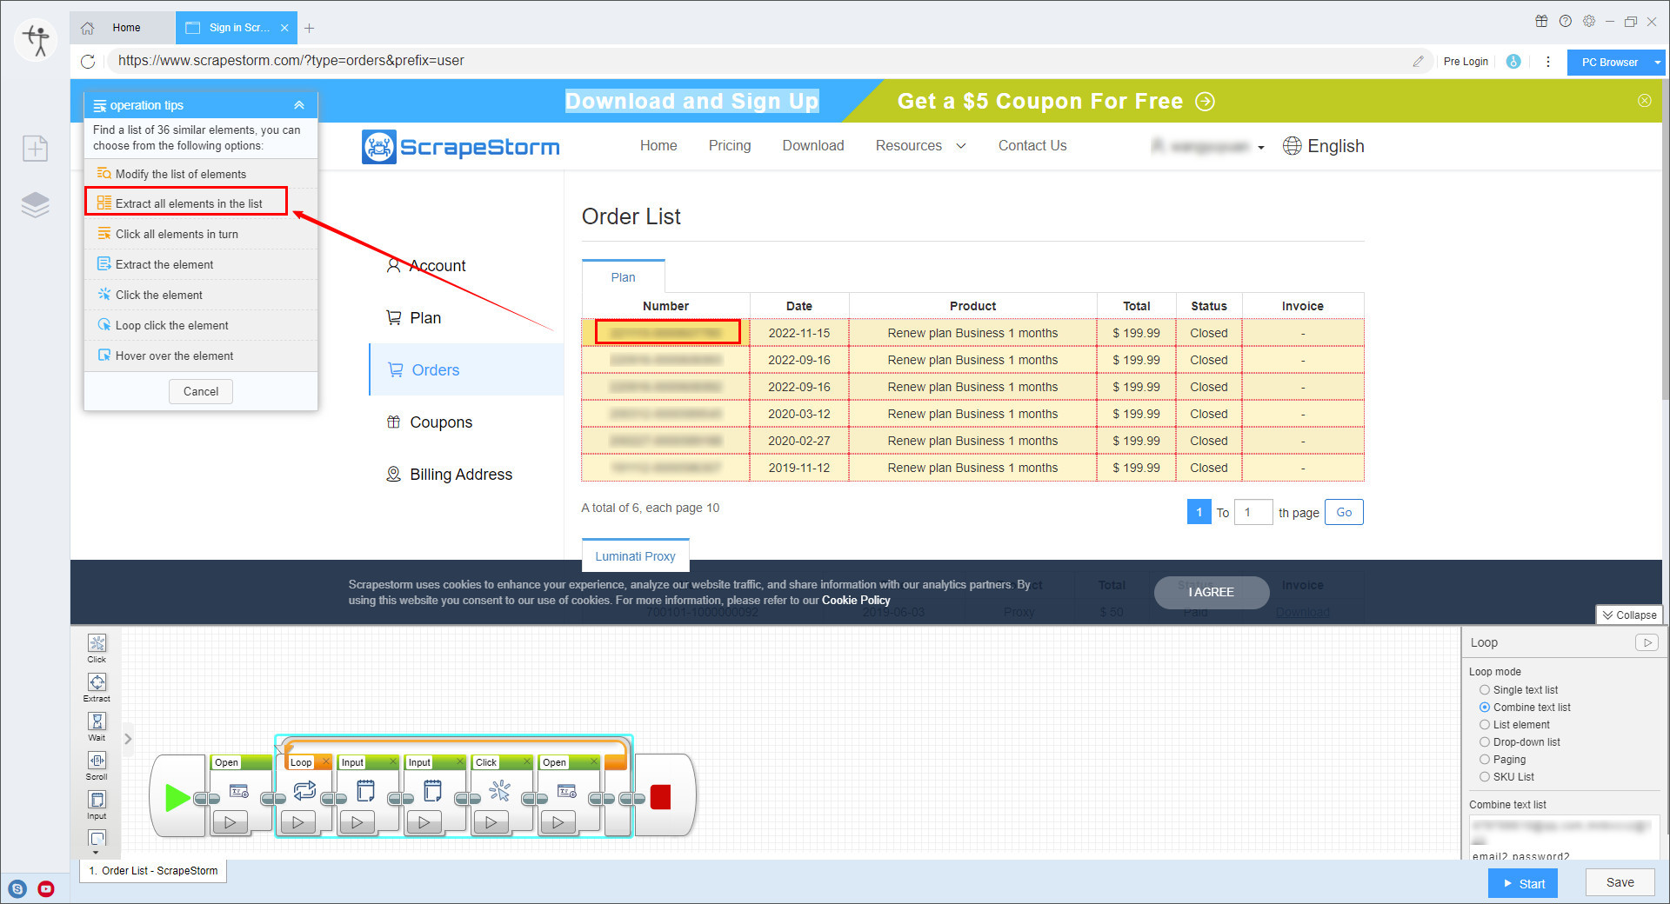Open the settings gear icon at top right
Screen dimensions: 1670x904
[1589, 21]
